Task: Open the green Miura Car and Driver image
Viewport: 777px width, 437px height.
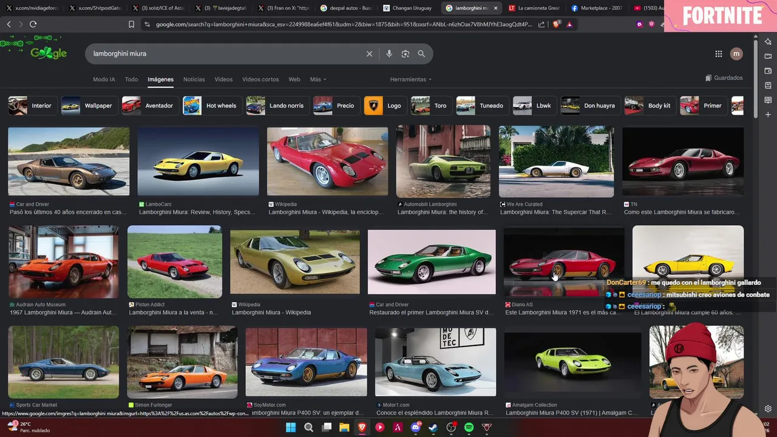Action: tap(432, 262)
